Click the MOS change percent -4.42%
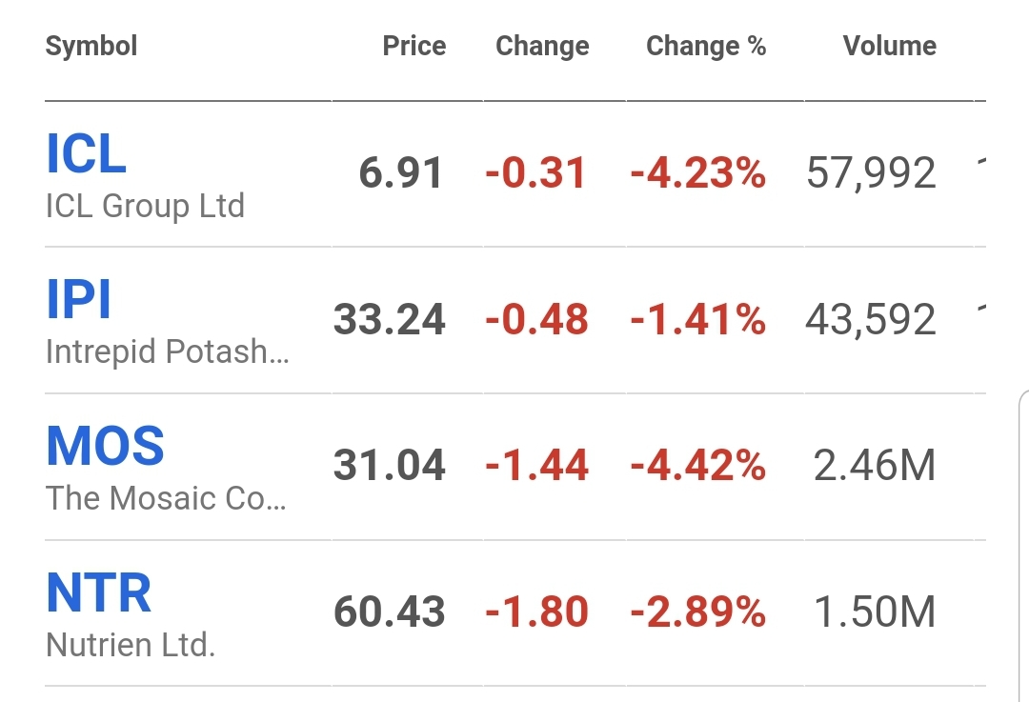 click(x=697, y=466)
